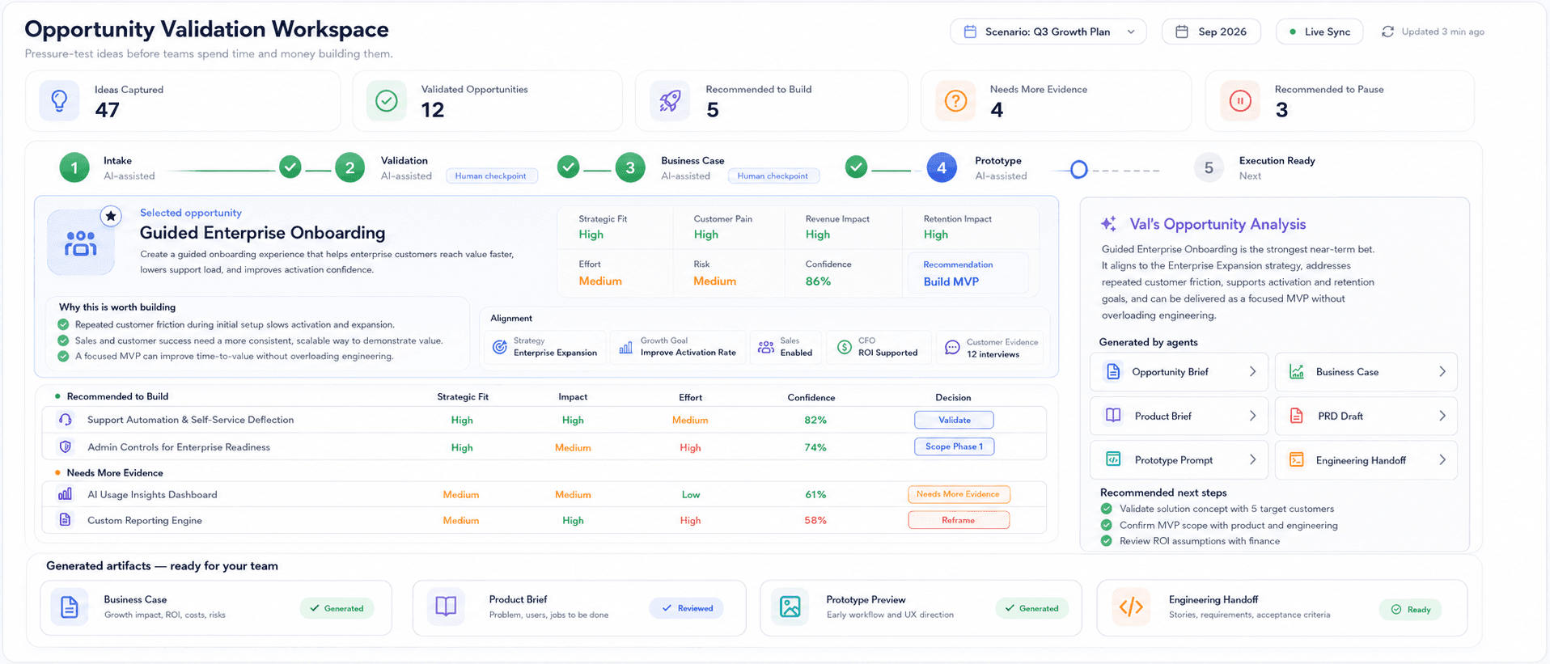Click the book icon on the Product Brief artifact card
The image size is (1550, 664).
coord(446,607)
